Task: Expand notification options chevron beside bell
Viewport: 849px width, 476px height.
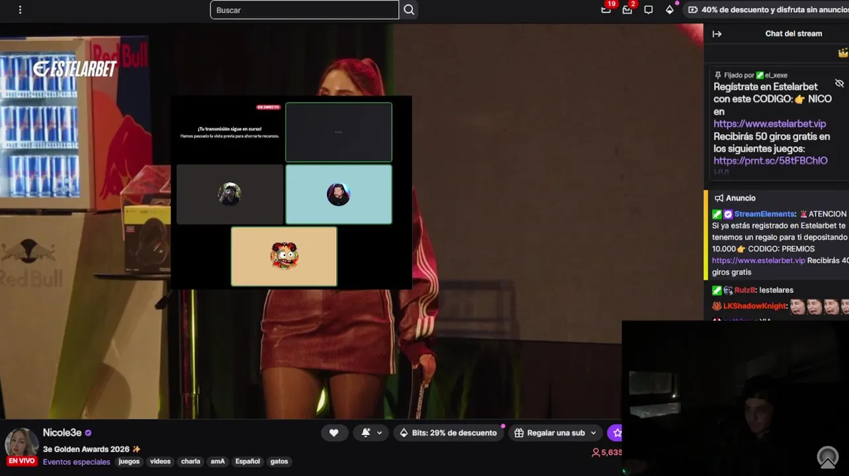Action: click(379, 433)
